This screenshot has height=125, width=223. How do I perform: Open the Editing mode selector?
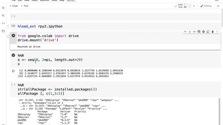coord(206,6)
